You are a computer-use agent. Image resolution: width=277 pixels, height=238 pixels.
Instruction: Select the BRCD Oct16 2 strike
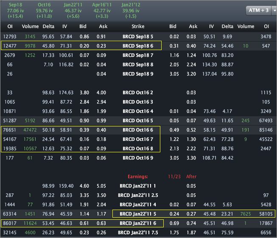click(138, 92)
